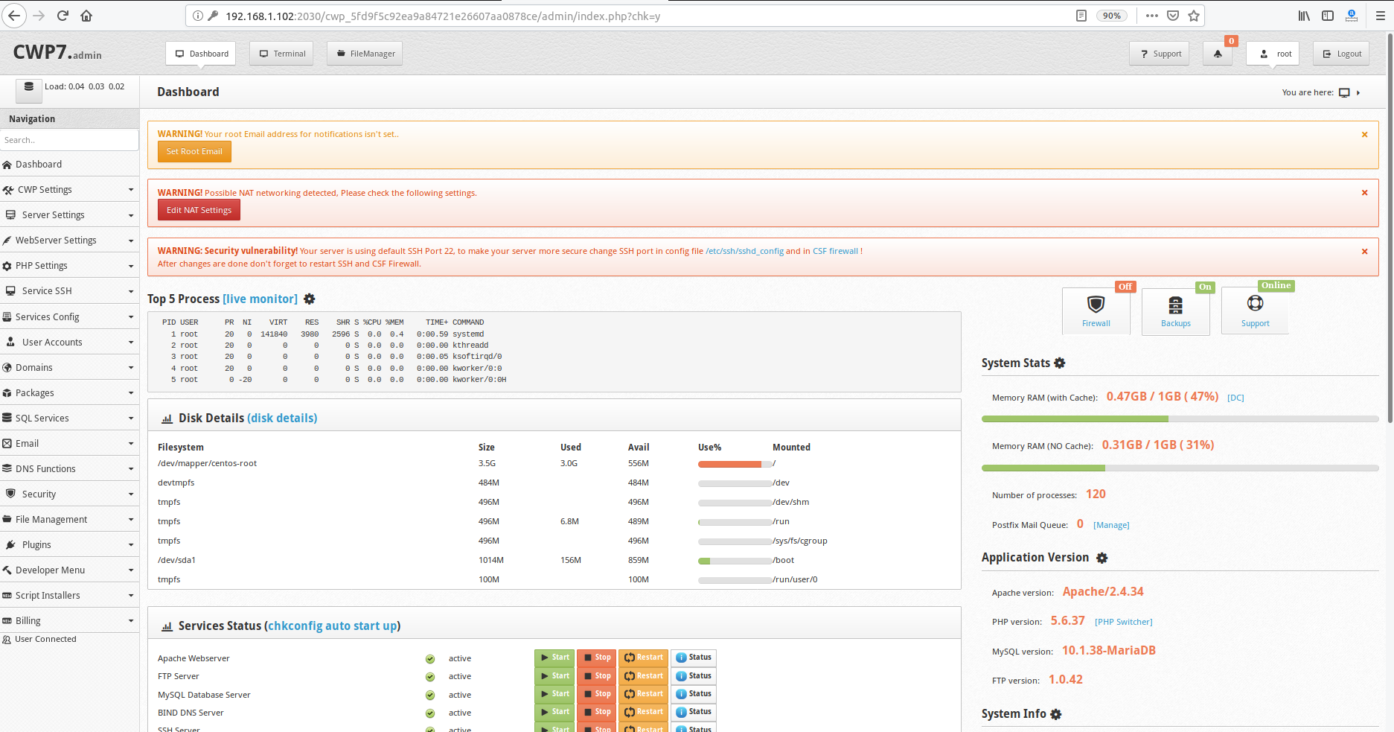Image resolution: width=1394 pixels, height=732 pixels.
Task: Click the server load database icon
Action: 29,87
